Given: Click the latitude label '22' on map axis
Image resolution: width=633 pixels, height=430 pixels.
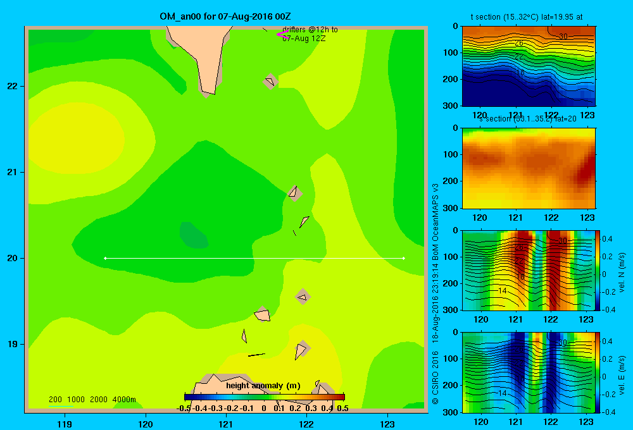Looking at the screenshot, I should click(13, 86).
